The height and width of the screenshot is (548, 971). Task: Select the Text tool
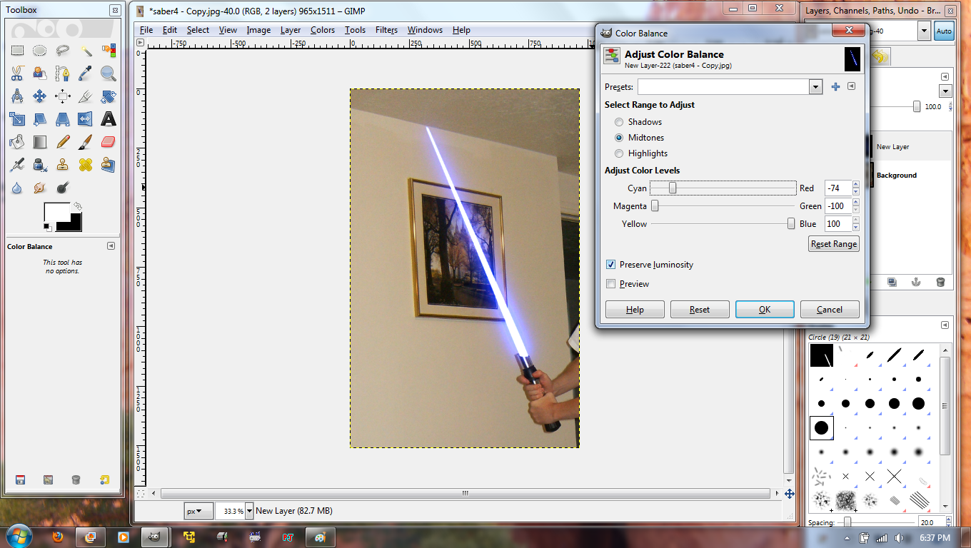(x=109, y=119)
